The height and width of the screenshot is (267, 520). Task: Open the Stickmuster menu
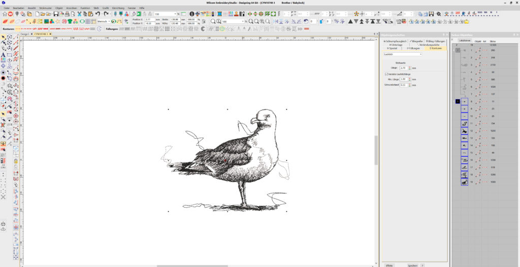pos(45,8)
